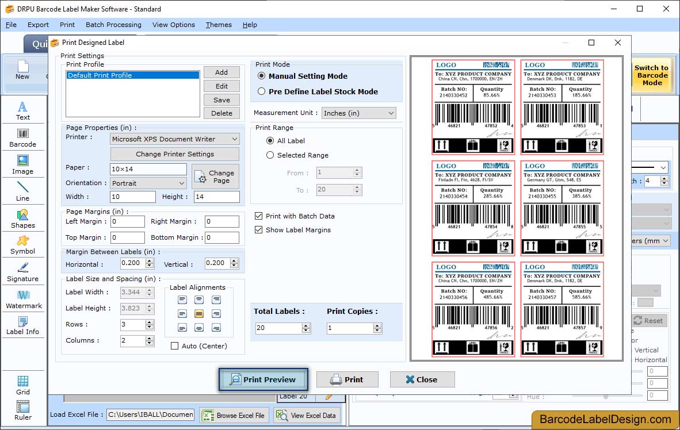Viewport: 680px width, 430px height.
Task: Align label to bottom-right
Action: (216, 328)
